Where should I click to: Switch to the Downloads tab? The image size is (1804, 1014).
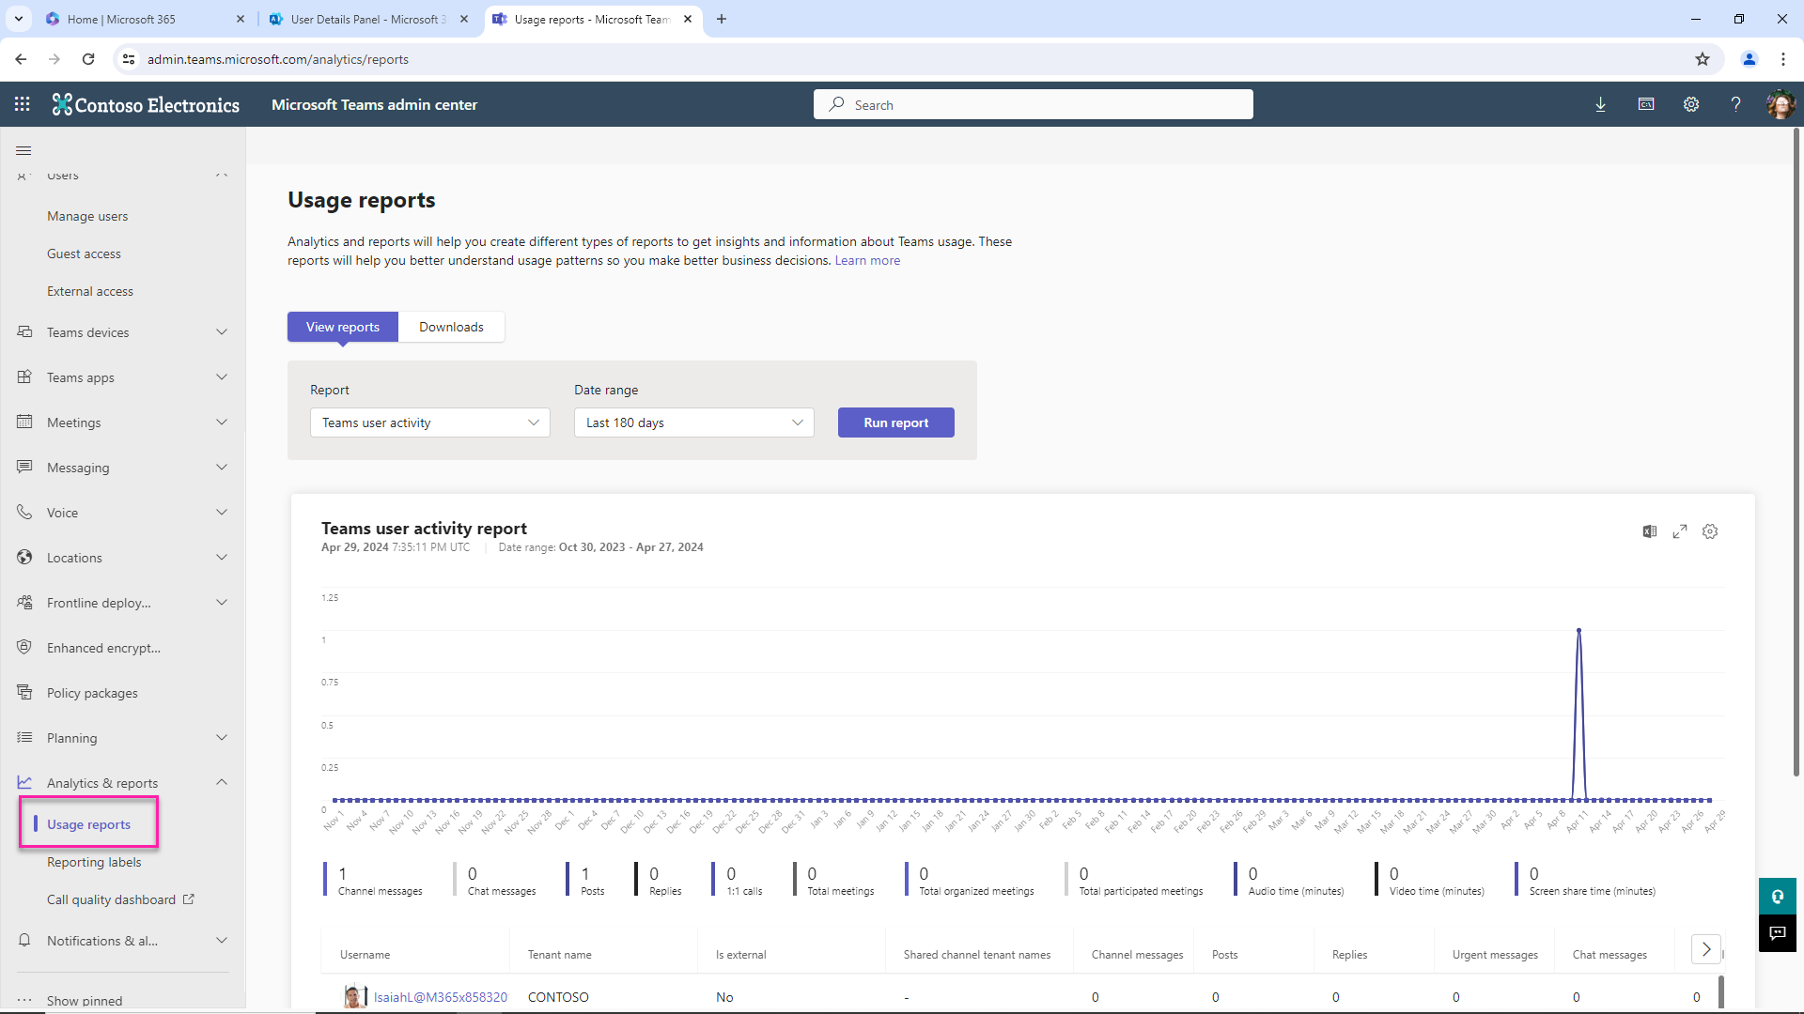click(451, 327)
